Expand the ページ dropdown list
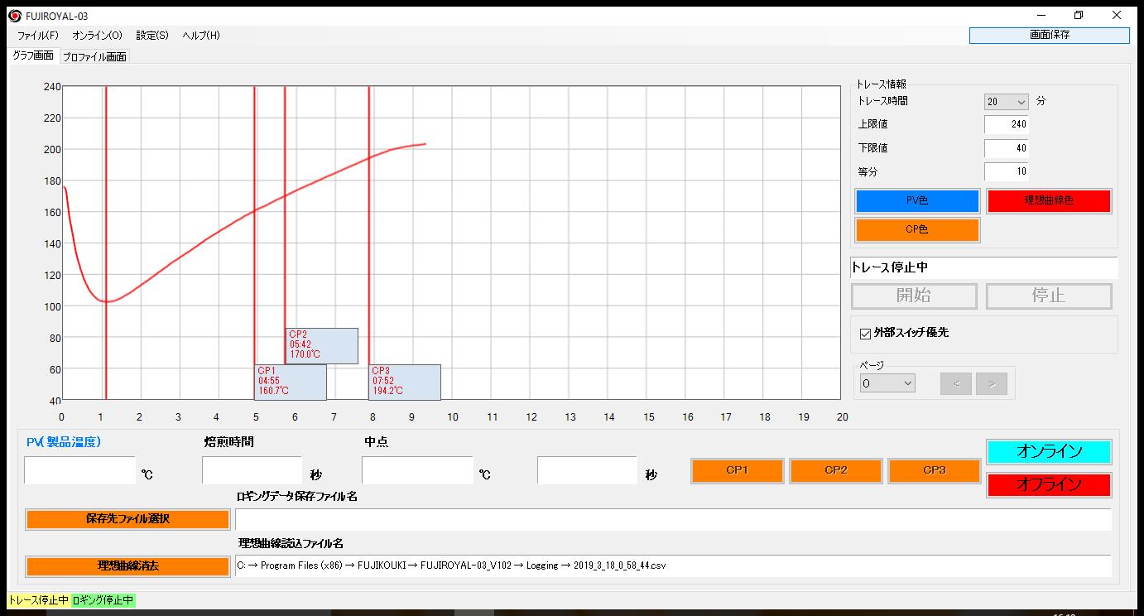1144x616 pixels. click(x=887, y=383)
